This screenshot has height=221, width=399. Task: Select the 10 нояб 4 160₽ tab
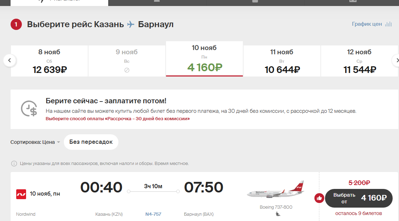click(x=204, y=59)
